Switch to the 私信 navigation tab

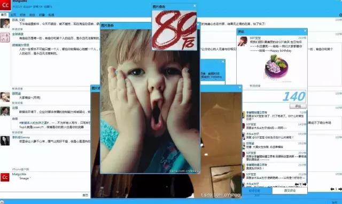(x=51, y=15)
